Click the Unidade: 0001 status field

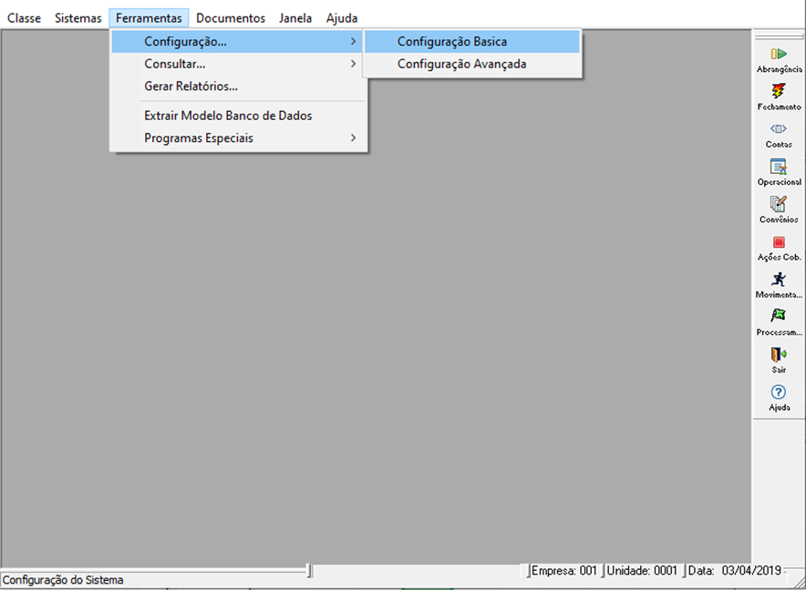(x=642, y=571)
